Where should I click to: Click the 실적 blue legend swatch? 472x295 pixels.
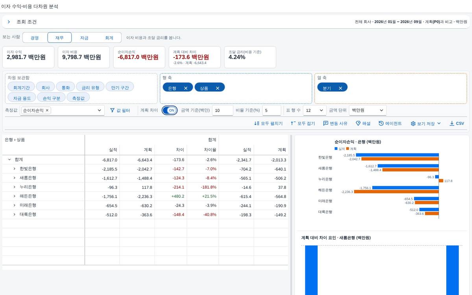pyautogui.click(x=336, y=149)
